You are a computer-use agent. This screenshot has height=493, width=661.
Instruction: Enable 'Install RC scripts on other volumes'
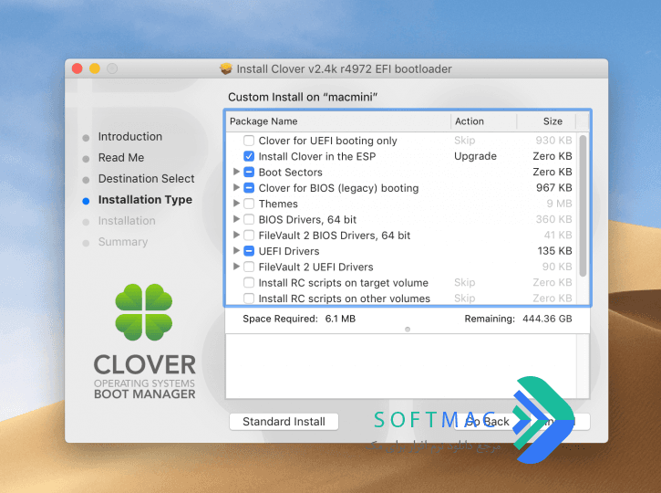click(x=249, y=299)
